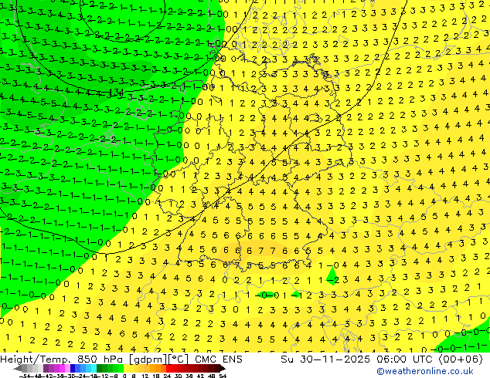490x378 pixels.
Task: Select the bright red swatch in the legend
Action: point(168,368)
